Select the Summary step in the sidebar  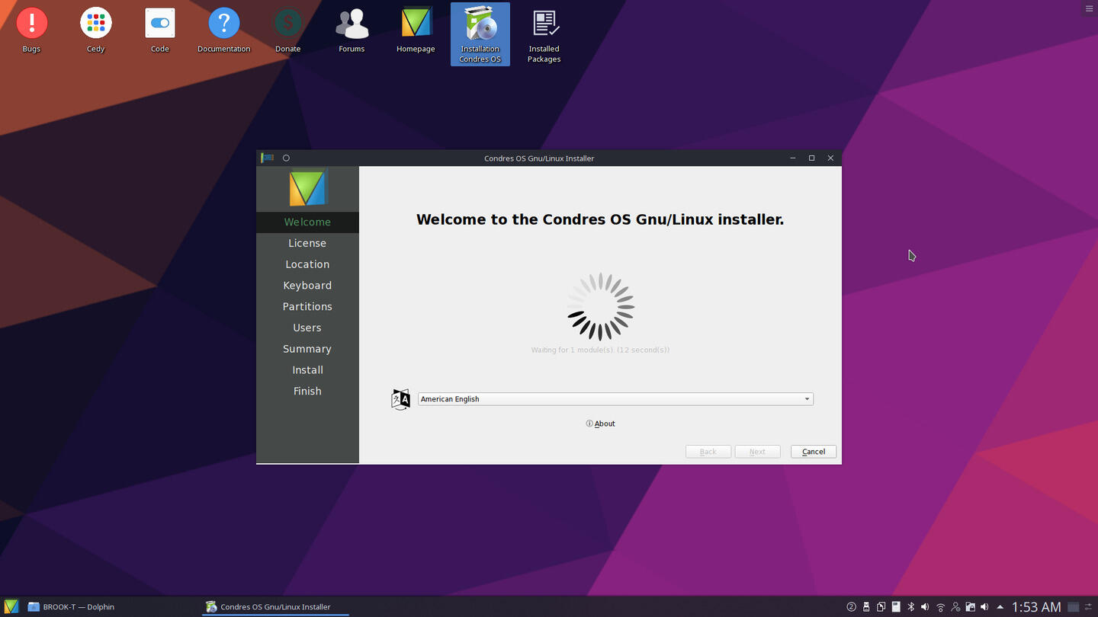(307, 349)
